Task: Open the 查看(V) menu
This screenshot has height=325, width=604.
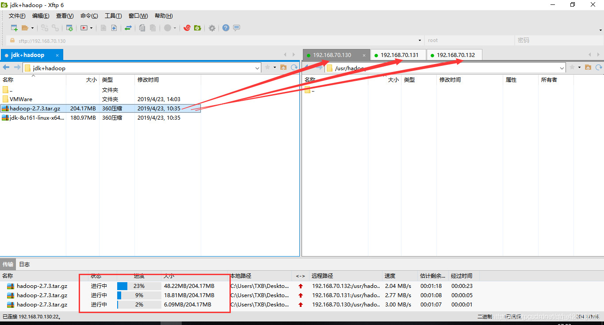Action: pyautogui.click(x=65, y=16)
